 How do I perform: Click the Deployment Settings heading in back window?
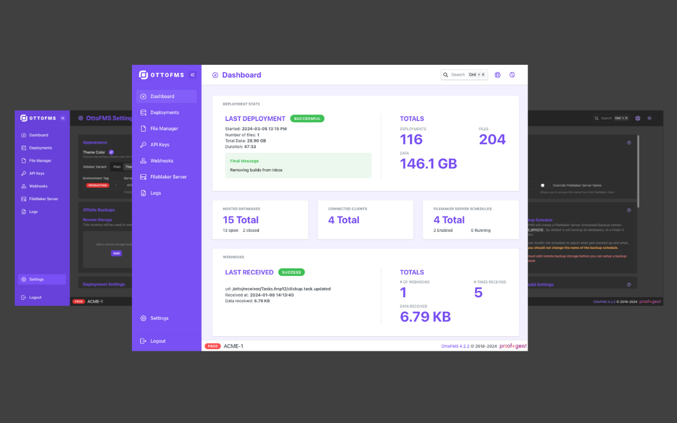point(104,284)
